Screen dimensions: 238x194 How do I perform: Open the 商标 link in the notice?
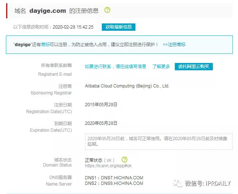pyautogui.click(x=45, y=45)
